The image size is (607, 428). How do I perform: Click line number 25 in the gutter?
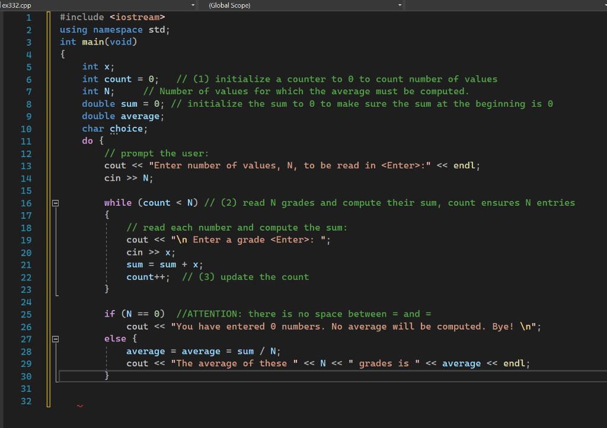pos(26,314)
